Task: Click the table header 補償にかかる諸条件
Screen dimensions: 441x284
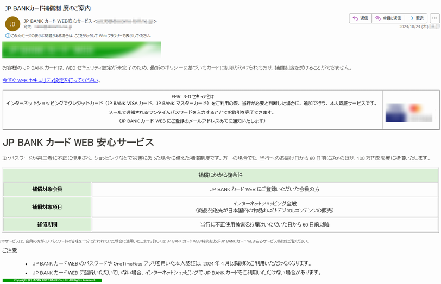Action: 220,175
